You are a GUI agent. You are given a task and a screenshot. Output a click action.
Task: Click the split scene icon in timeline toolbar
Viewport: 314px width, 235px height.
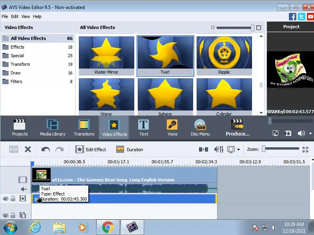14,149
